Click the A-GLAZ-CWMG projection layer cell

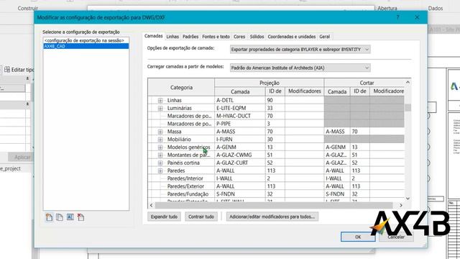pos(239,155)
